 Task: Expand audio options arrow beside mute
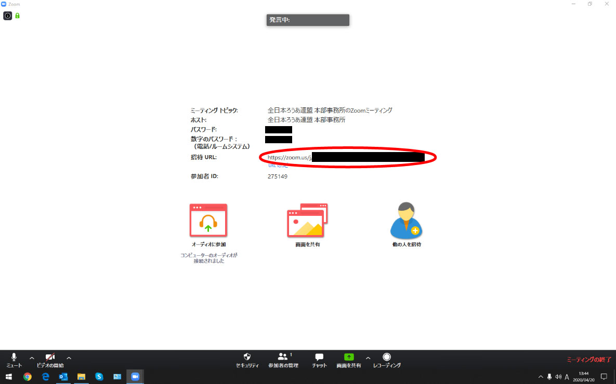(32, 358)
